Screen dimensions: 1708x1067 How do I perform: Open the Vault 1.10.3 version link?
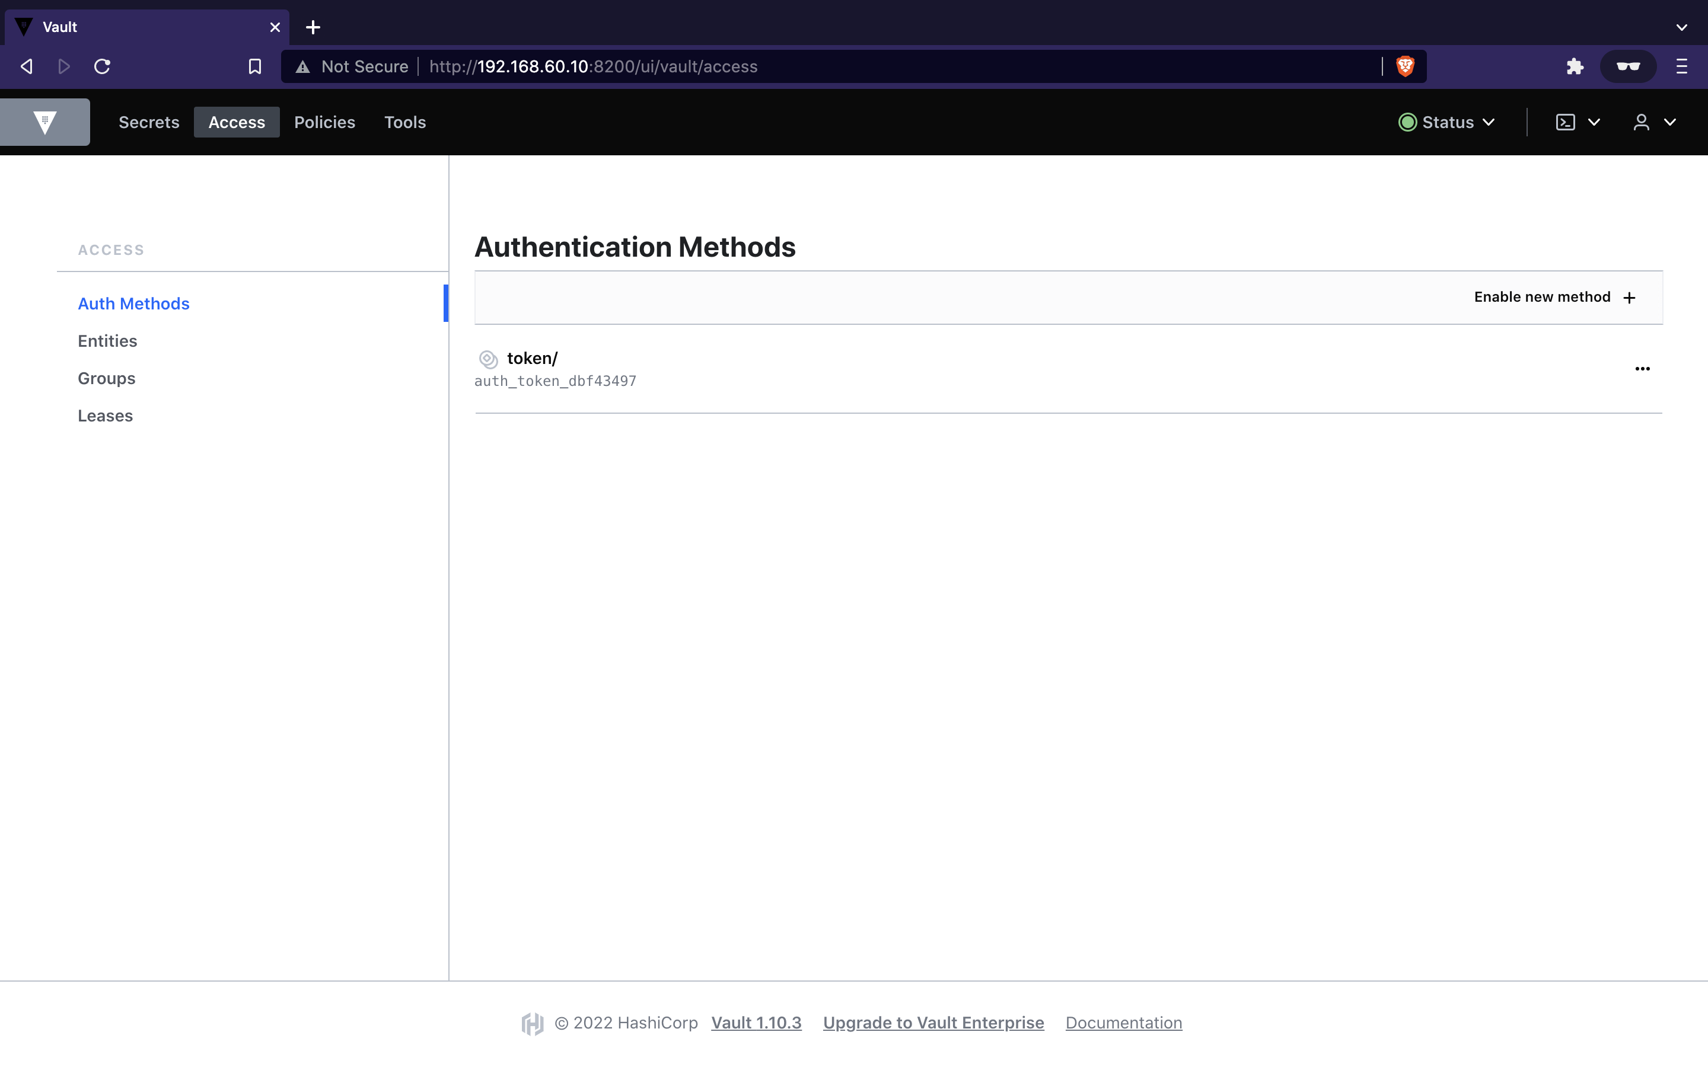[x=756, y=1023]
